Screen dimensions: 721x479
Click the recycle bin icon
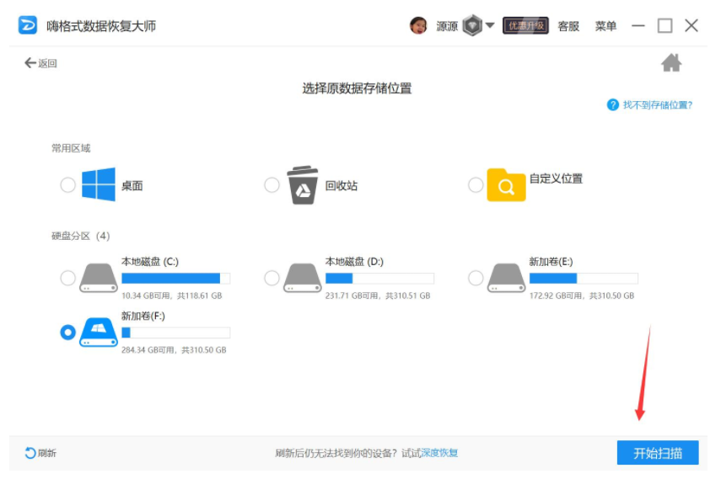(303, 184)
